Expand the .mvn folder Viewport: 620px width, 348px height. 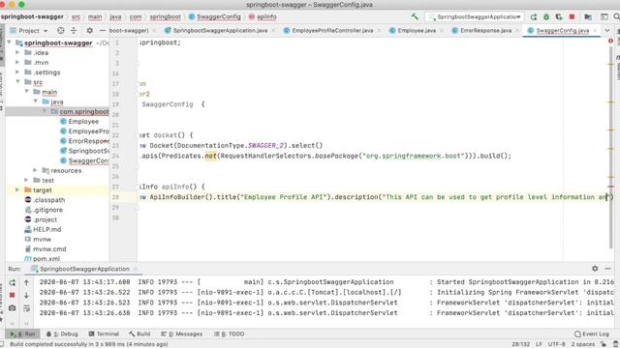17,62
